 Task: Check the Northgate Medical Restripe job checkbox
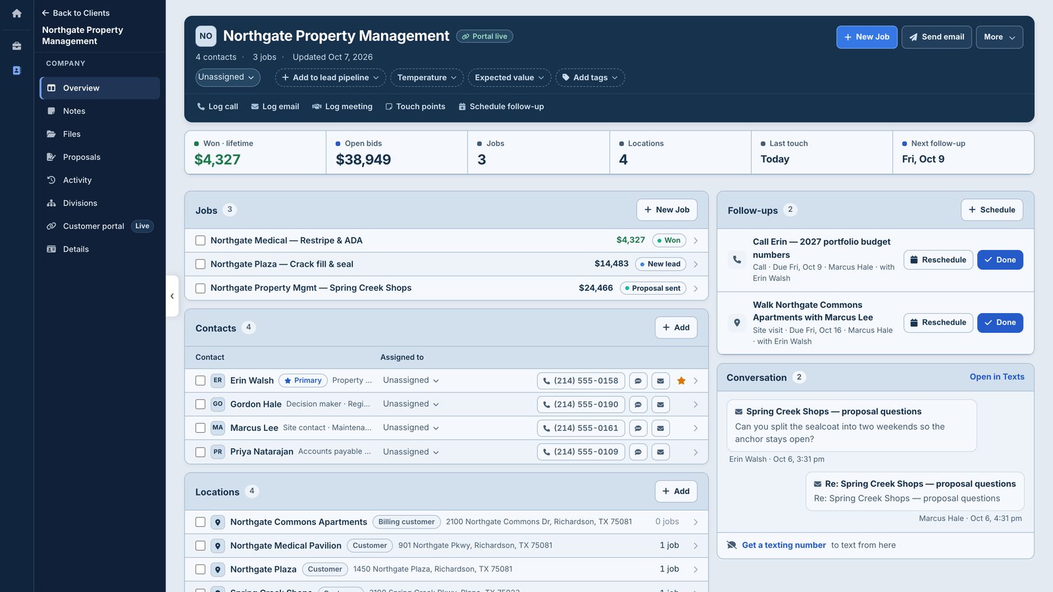pos(200,241)
